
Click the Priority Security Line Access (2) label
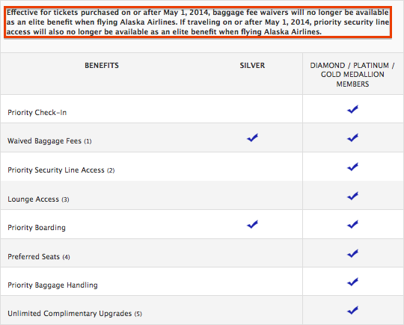61,170
